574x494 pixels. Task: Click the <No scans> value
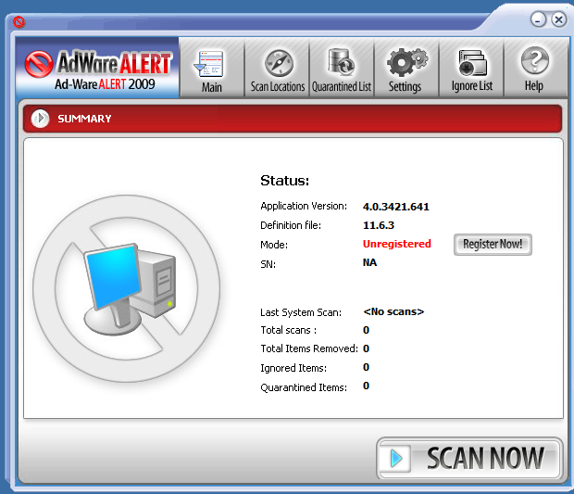[x=393, y=311]
